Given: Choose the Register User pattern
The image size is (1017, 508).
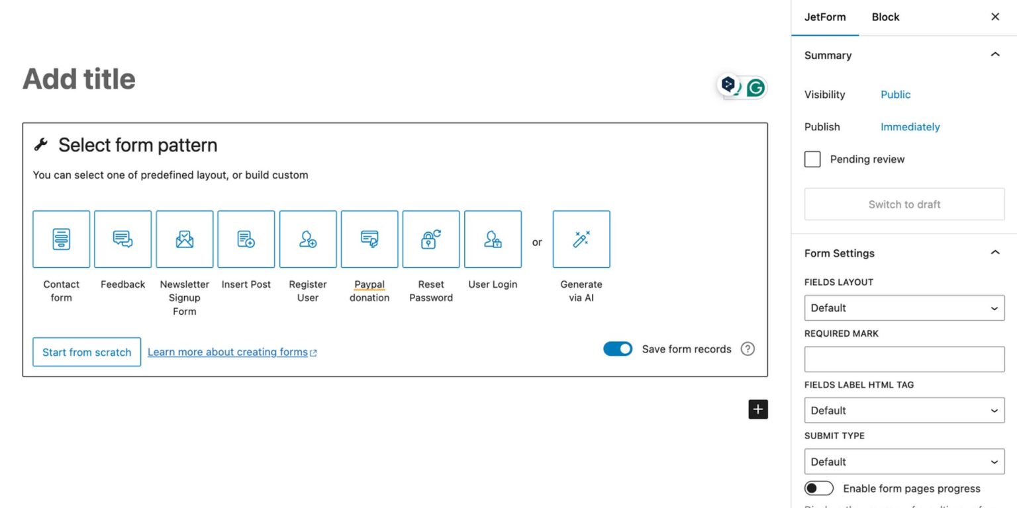Looking at the screenshot, I should point(308,239).
